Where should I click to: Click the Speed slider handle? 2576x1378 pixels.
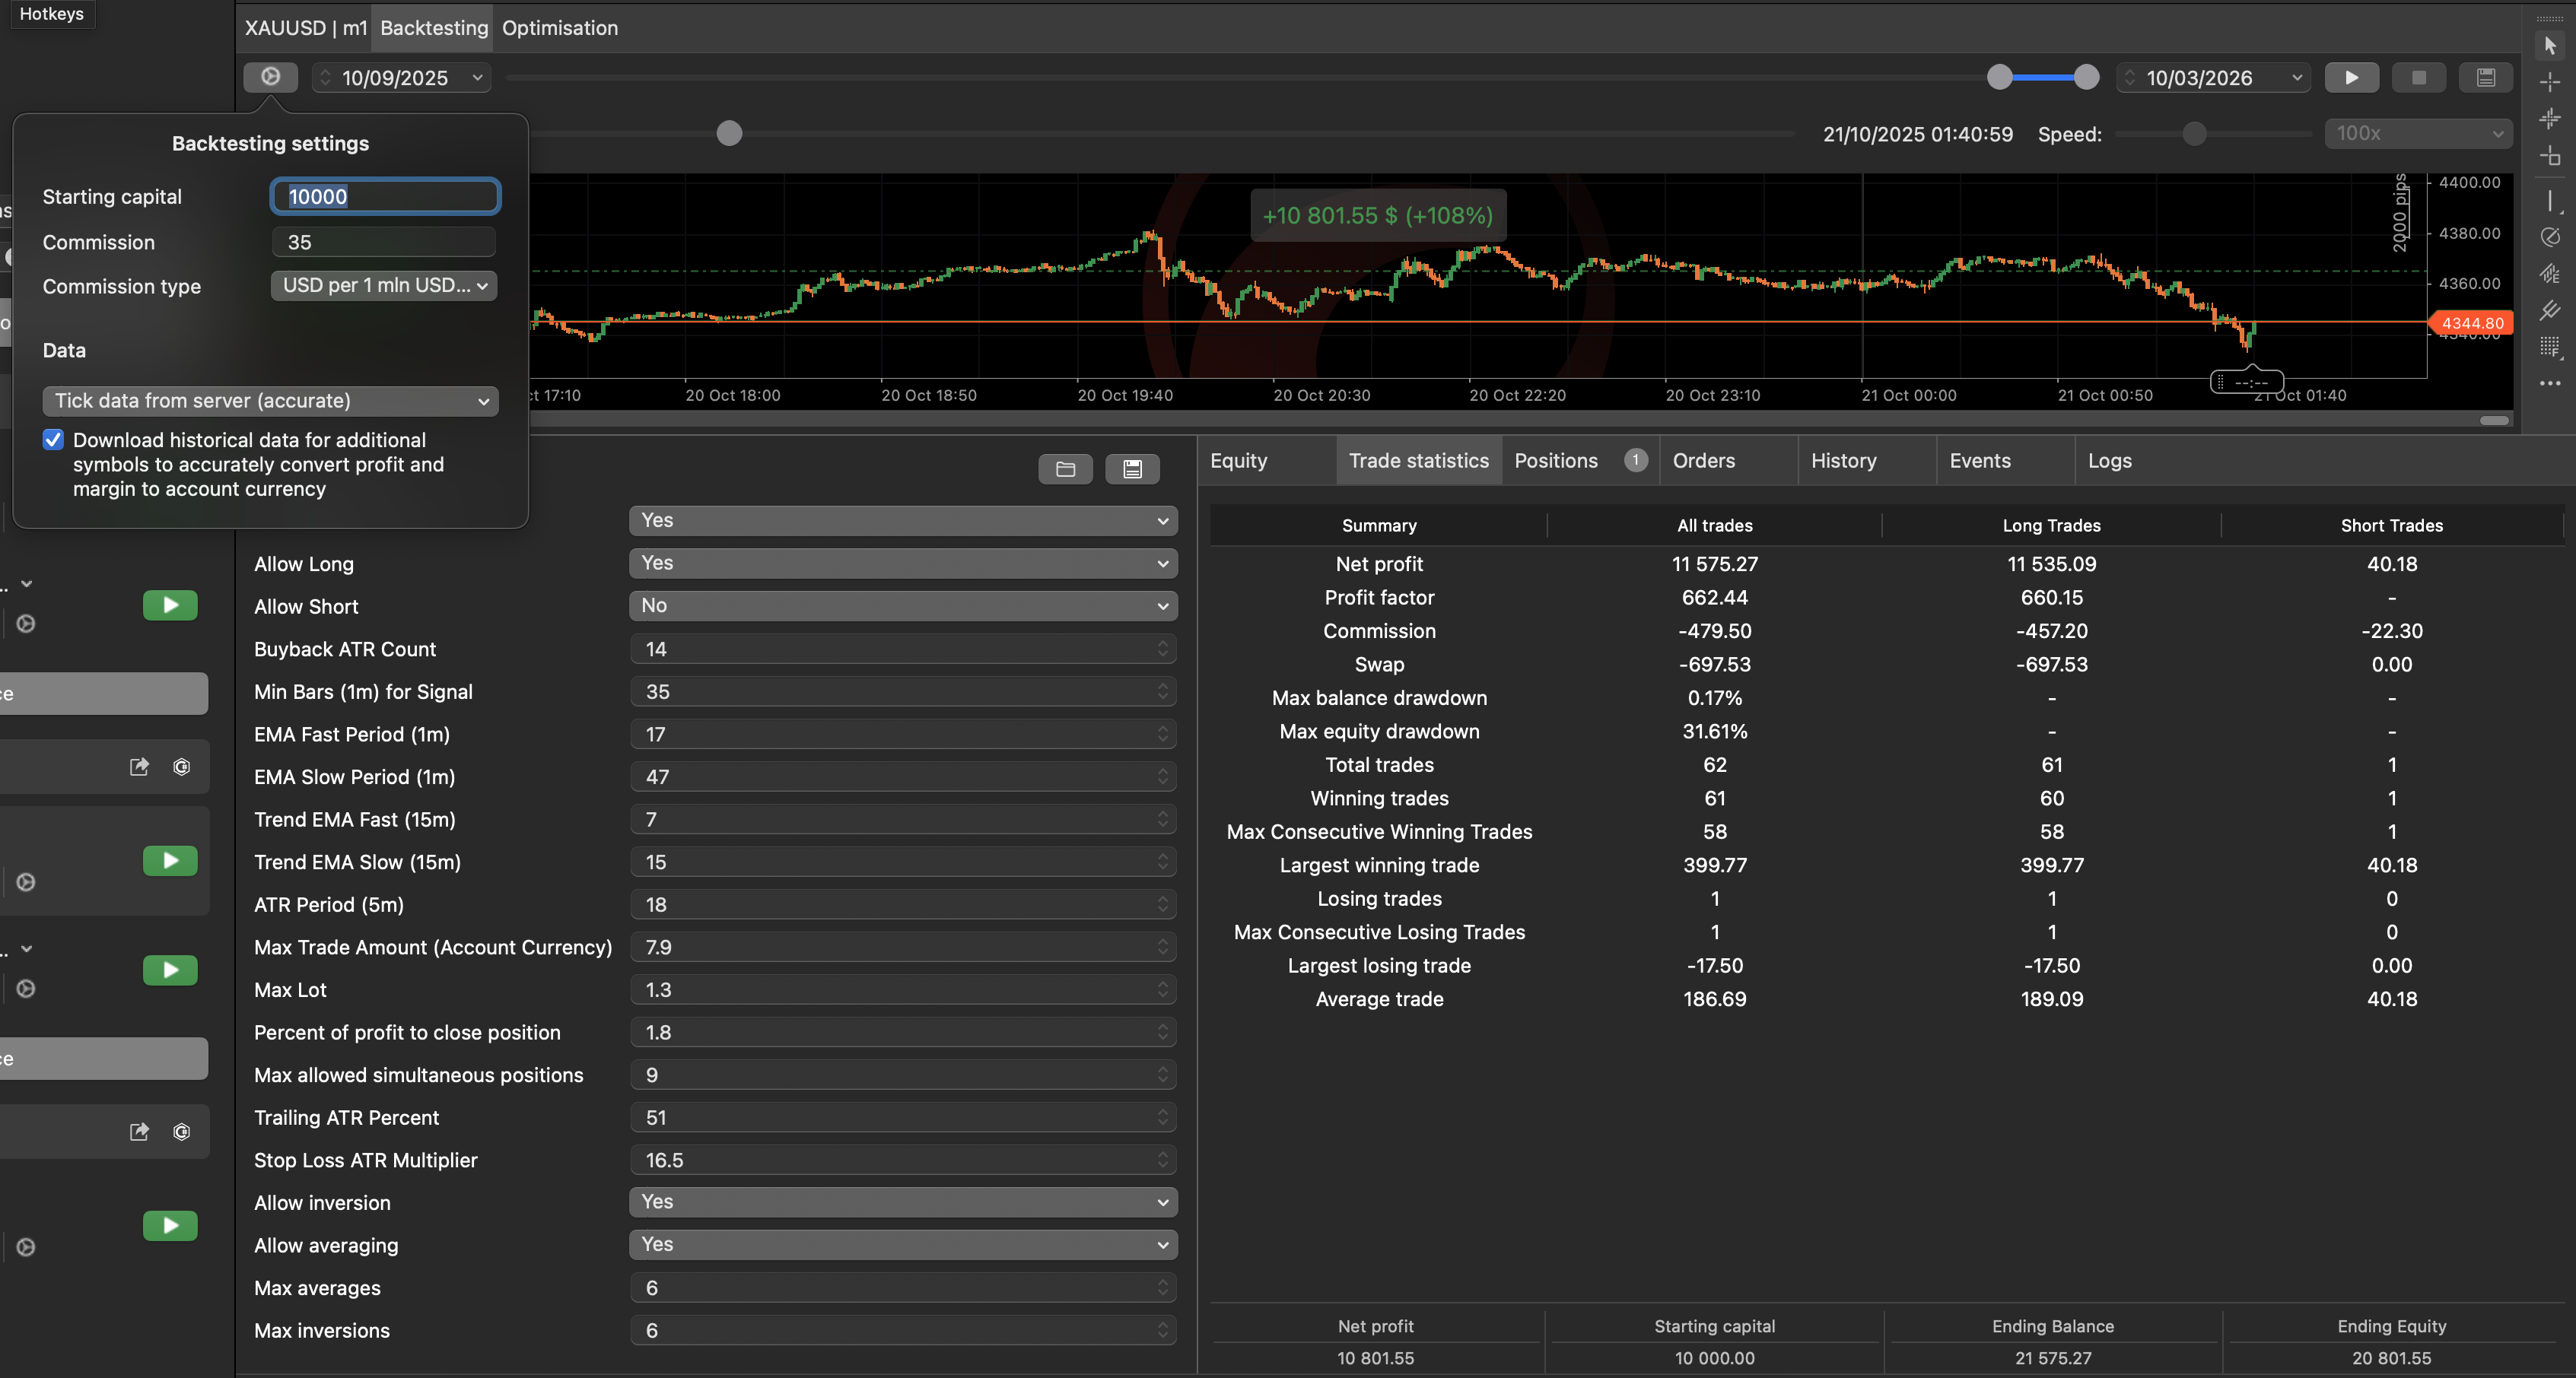(x=2194, y=134)
